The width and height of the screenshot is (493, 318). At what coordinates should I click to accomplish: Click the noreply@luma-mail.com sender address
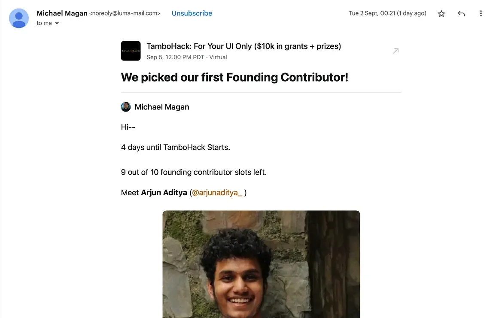[125, 14]
